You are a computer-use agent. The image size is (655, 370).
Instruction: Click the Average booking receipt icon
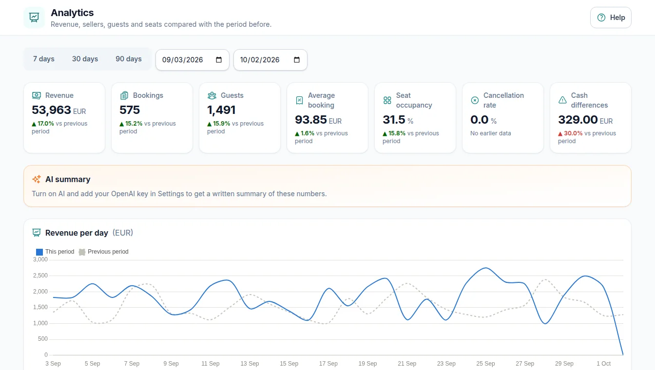(x=299, y=100)
